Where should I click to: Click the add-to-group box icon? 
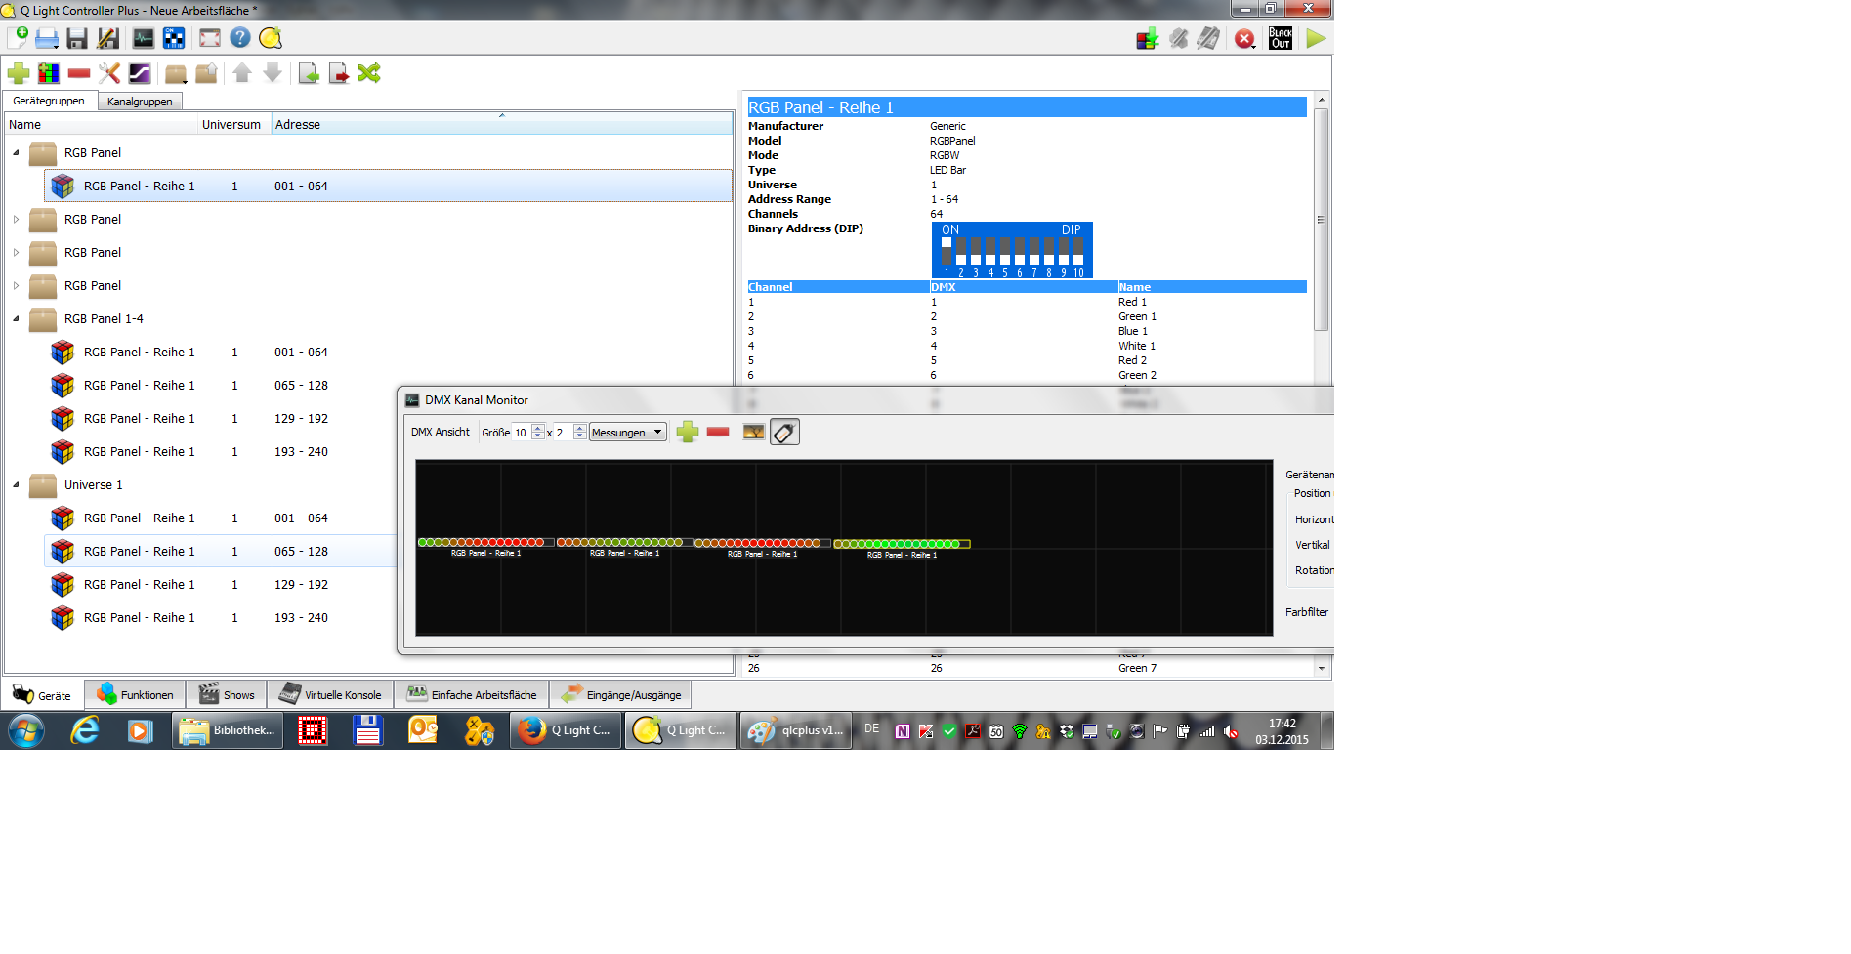176,73
